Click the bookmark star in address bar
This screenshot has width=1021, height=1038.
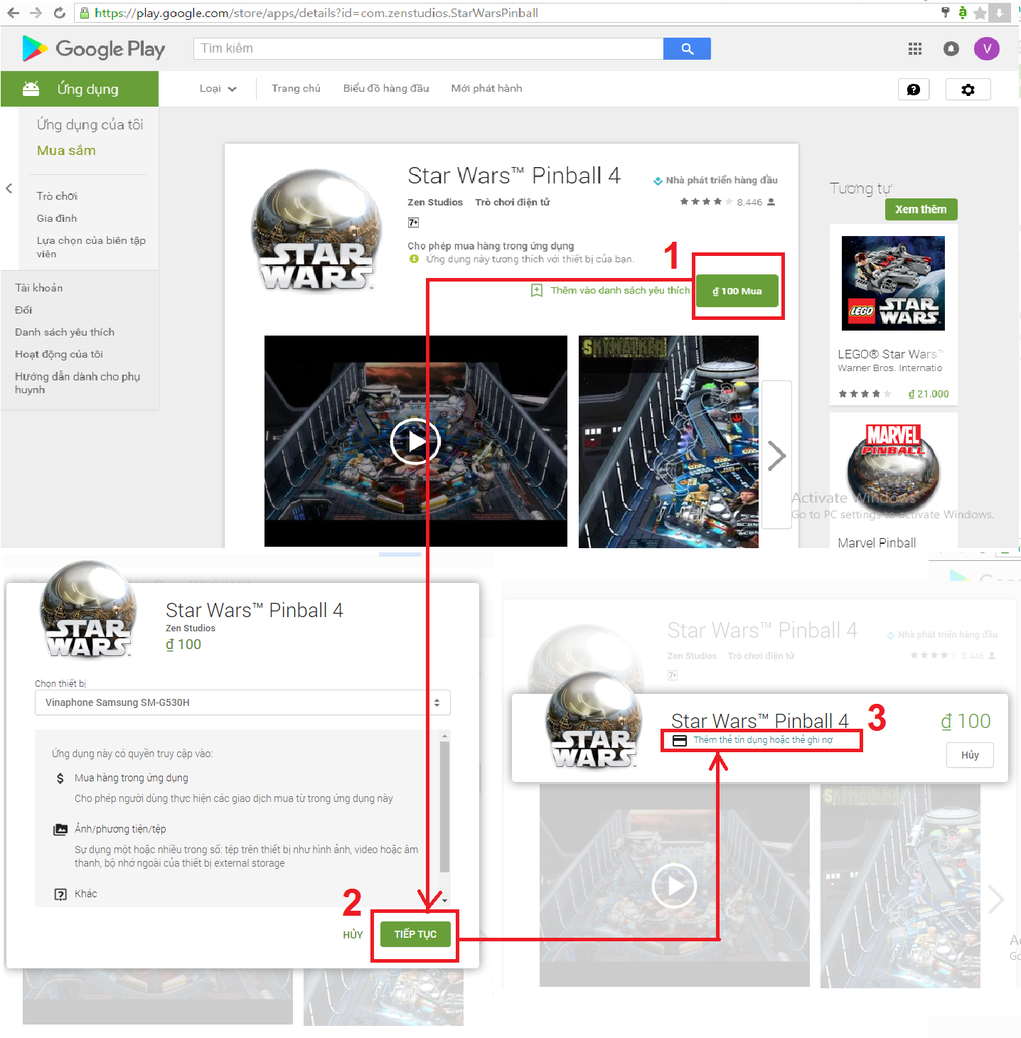980,13
